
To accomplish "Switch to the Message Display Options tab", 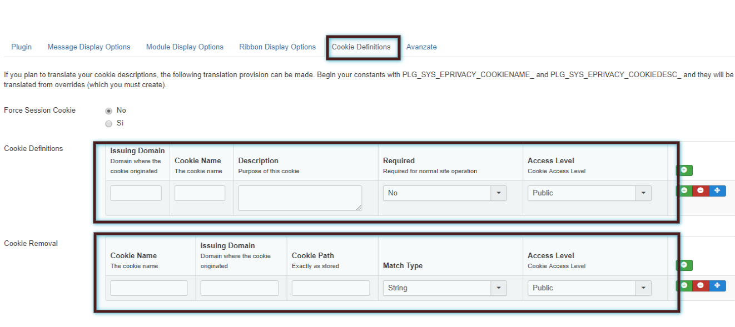I will click(x=89, y=47).
